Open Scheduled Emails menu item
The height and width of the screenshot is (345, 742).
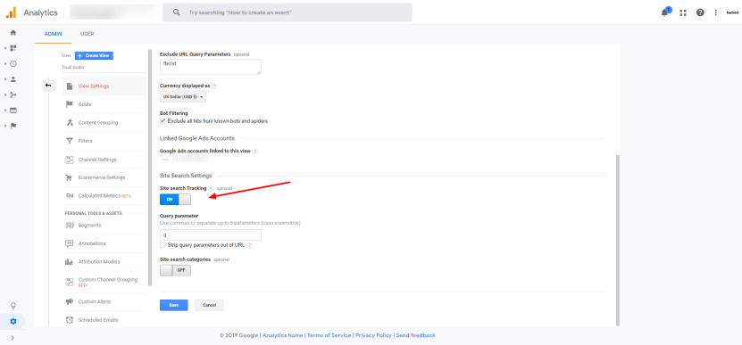point(104,320)
